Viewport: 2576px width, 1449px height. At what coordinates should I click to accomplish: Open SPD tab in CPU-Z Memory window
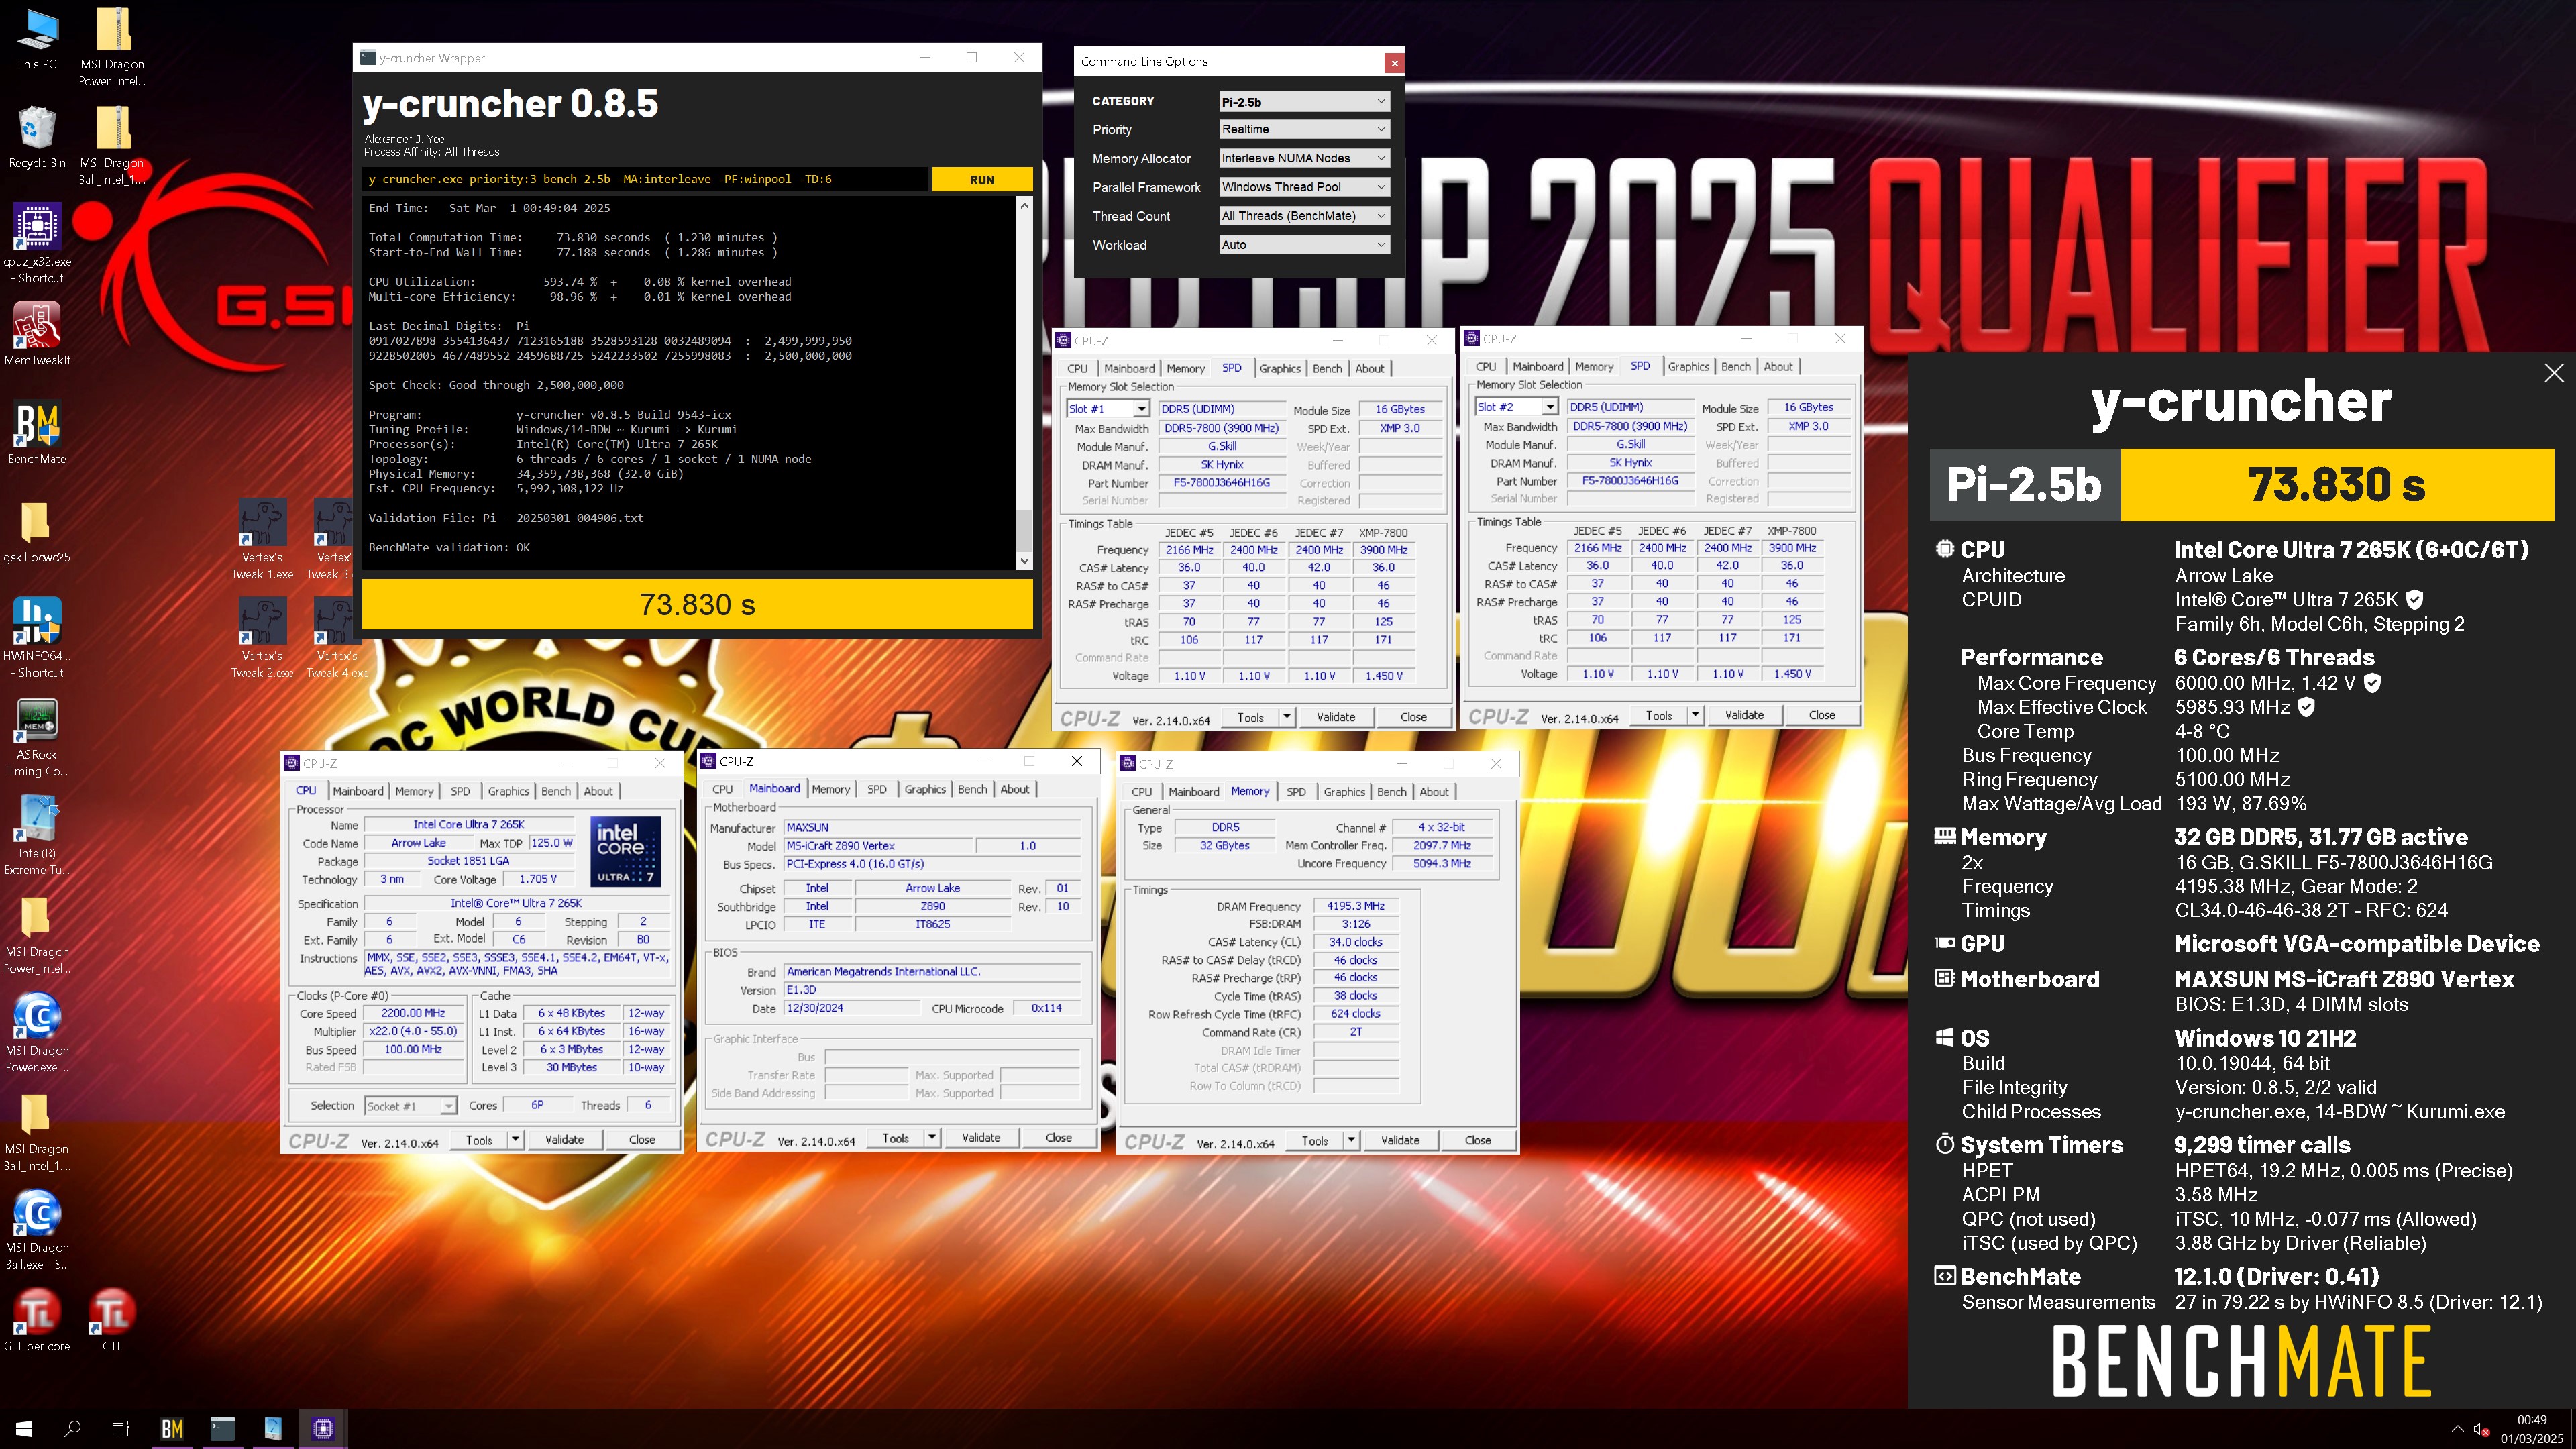[x=1295, y=791]
